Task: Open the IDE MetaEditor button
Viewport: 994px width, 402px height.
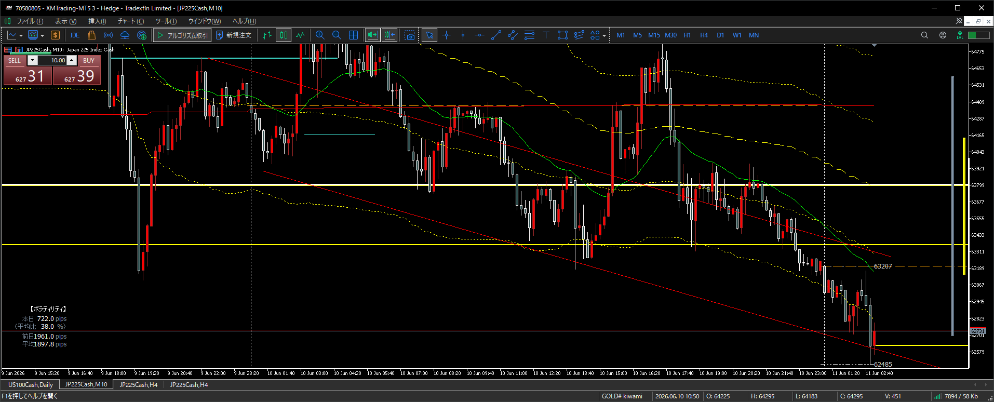Action: tap(75, 35)
